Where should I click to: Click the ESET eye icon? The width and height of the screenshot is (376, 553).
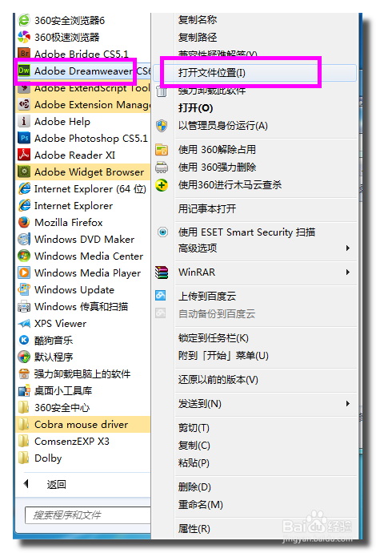pyautogui.click(x=162, y=232)
